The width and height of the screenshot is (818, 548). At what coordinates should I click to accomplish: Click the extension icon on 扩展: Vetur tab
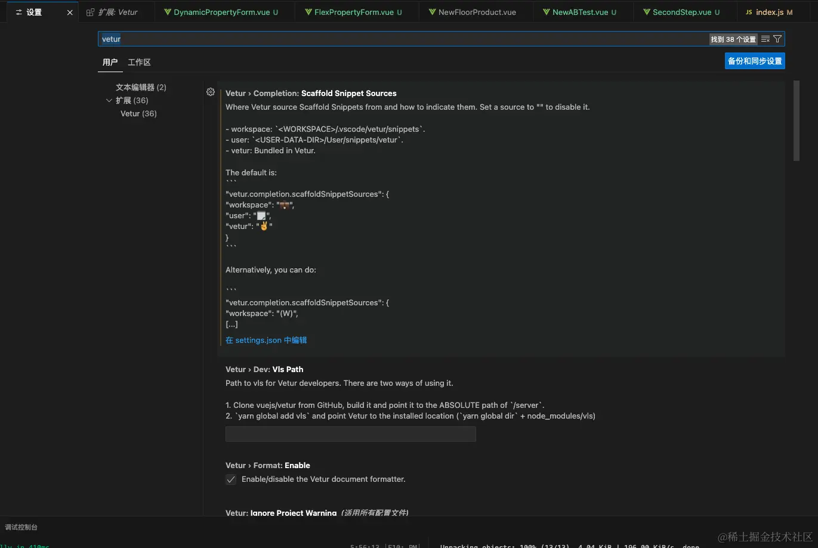point(90,12)
